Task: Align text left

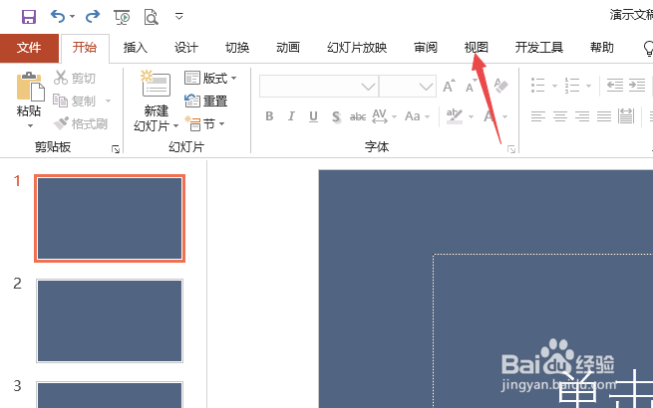Action: coord(538,116)
